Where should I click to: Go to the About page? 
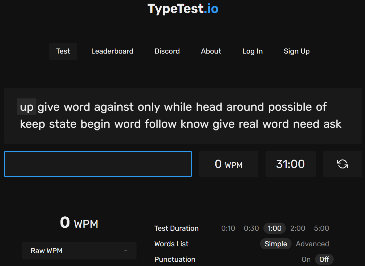pyautogui.click(x=211, y=51)
